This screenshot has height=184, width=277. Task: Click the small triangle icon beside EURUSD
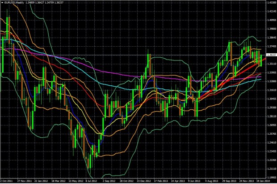2,3
